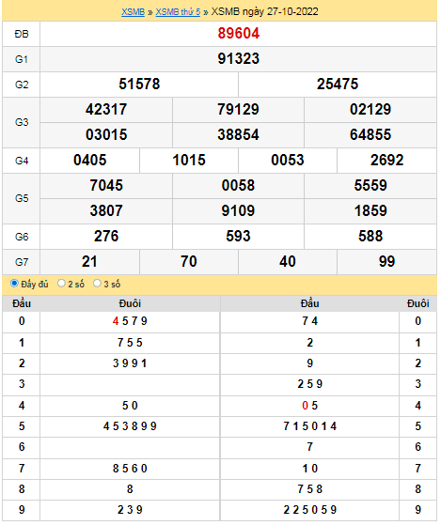
Task: Click the ĐB row label
Action: click(22, 34)
